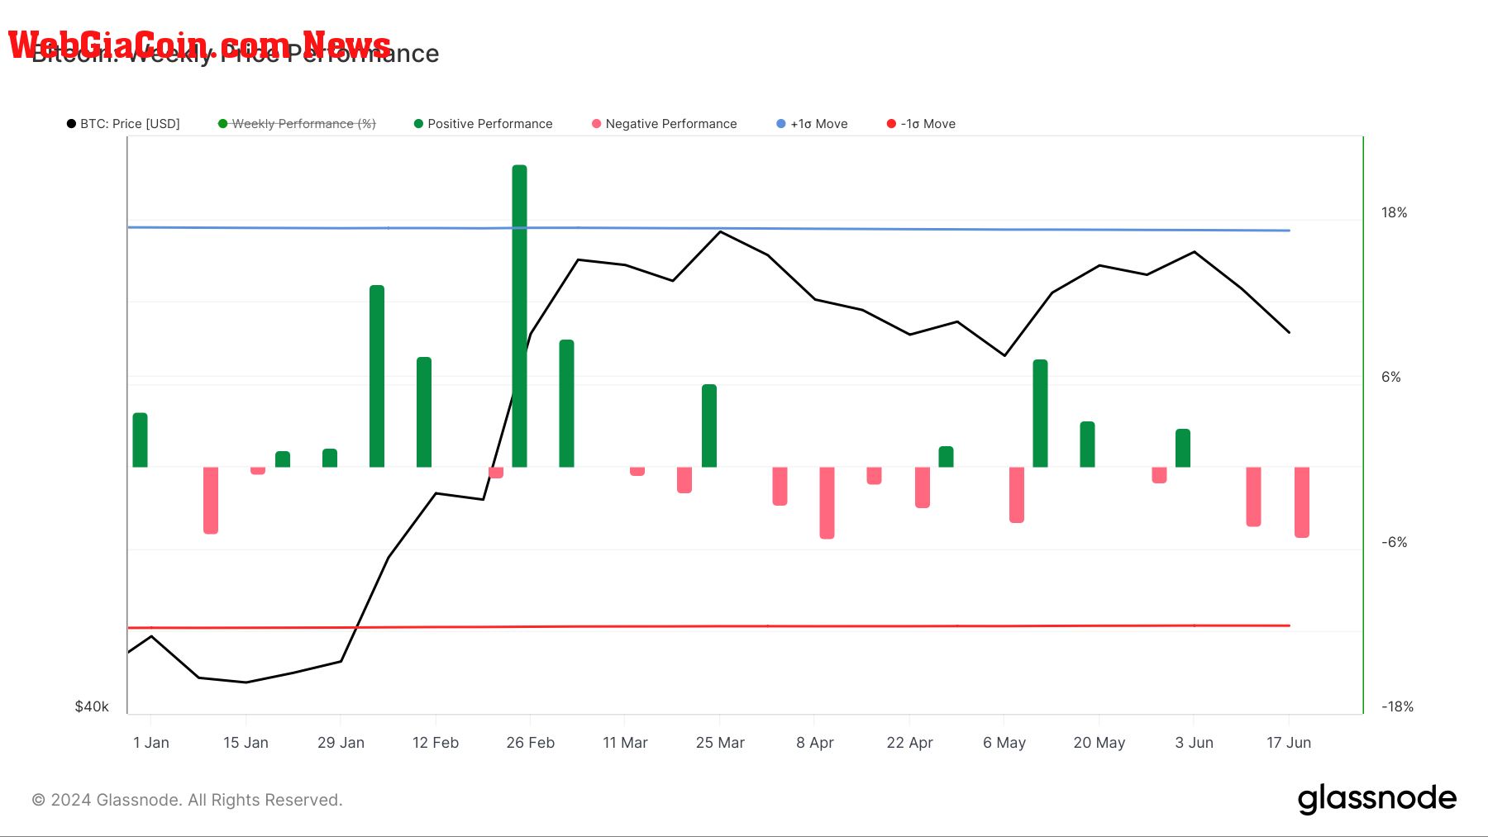Click the 25 Mar axis label

[720, 743]
